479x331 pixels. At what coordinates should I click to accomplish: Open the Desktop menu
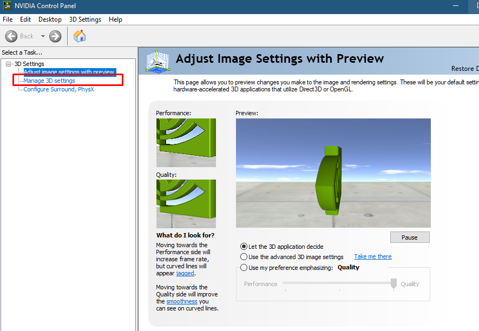pos(50,19)
